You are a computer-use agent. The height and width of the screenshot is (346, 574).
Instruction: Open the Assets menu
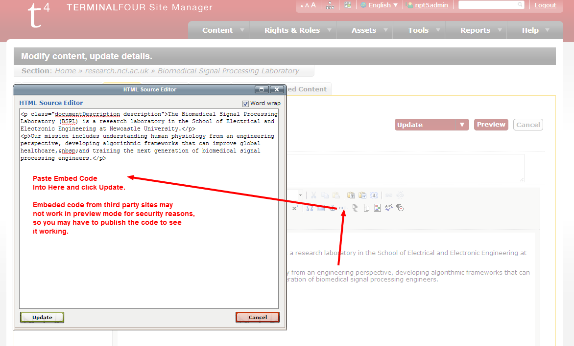pos(364,30)
